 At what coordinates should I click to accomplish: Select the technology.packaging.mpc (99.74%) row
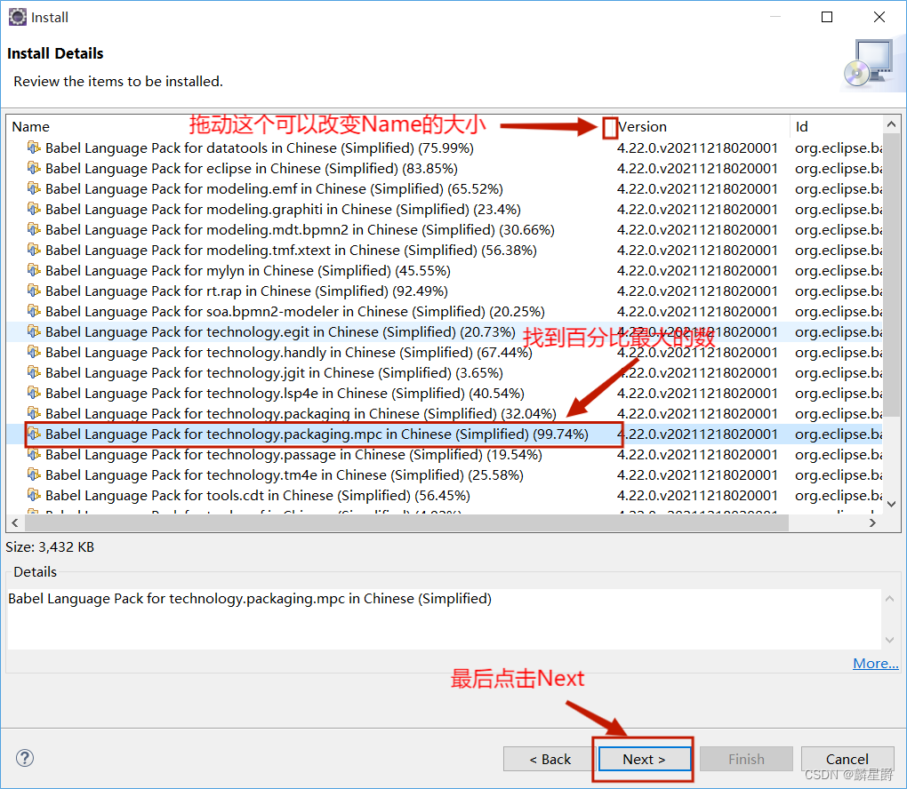(445, 434)
